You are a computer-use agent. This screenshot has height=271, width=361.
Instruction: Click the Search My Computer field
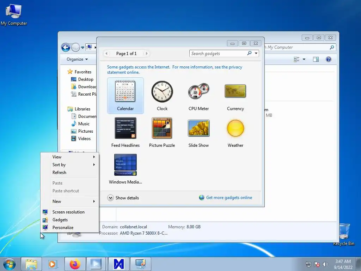click(297, 47)
